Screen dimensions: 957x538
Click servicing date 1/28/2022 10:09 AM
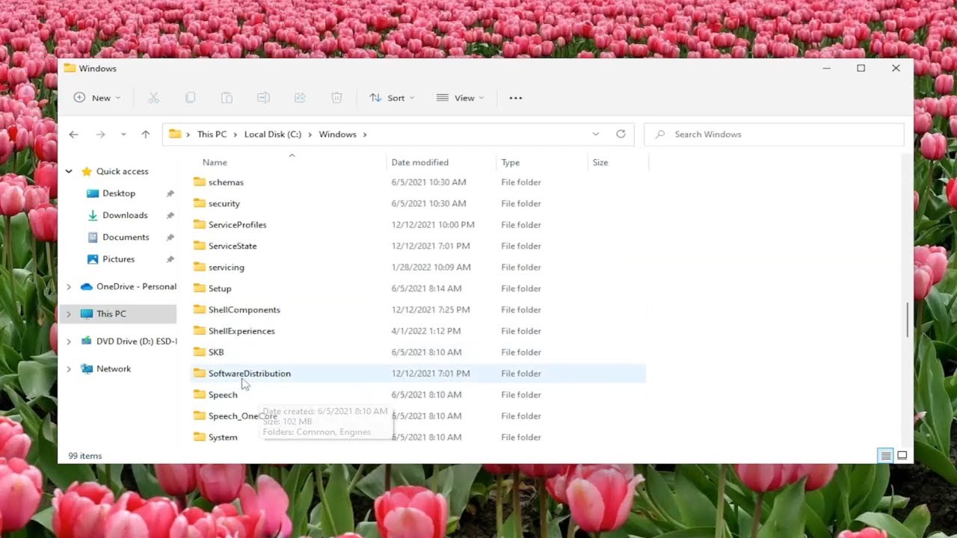point(431,267)
